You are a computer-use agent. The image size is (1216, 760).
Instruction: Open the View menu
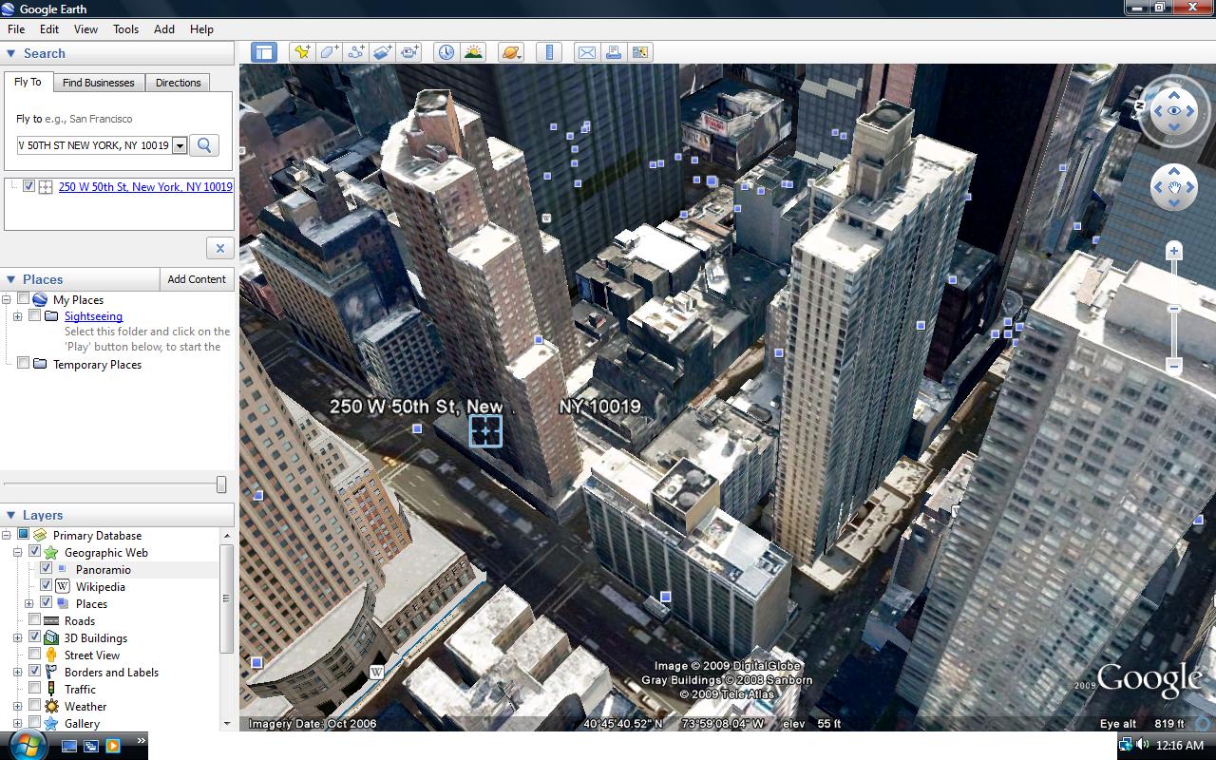point(85,29)
